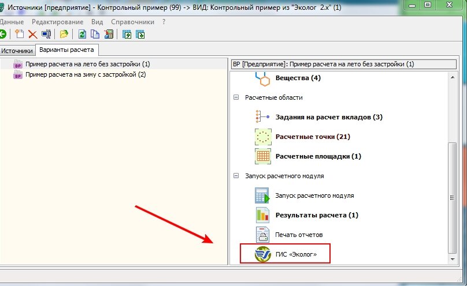Viewport: 467px width, 286px height.
Task: Click the Расчетные области section header text
Action: click(x=274, y=97)
